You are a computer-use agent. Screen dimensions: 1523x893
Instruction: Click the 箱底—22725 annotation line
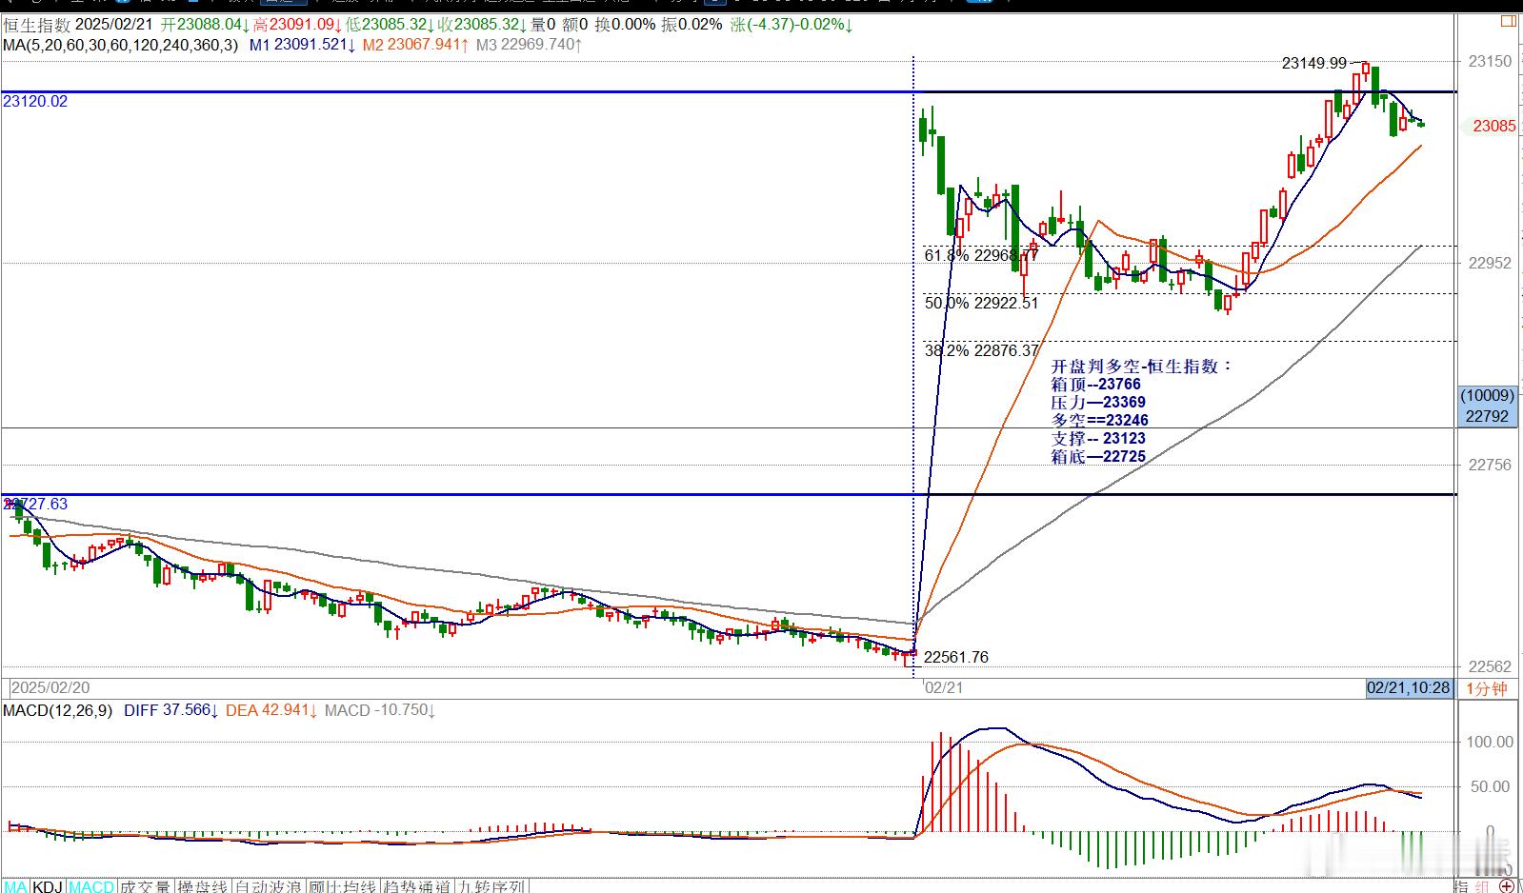pyautogui.click(x=1098, y=457)
